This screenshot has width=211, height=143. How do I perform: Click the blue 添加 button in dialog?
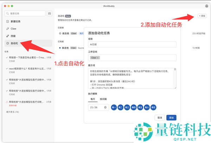click(x=171, y=118)
